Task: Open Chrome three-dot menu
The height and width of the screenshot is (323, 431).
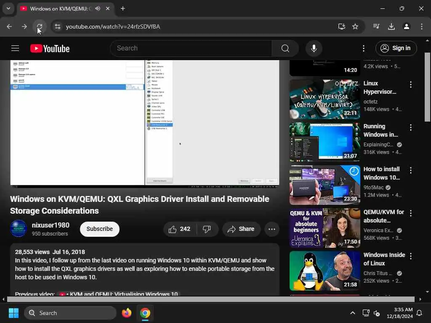Action: 422,26
